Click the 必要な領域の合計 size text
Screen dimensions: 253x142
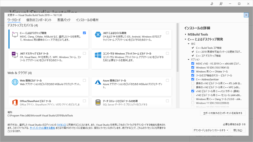point(234,124)
